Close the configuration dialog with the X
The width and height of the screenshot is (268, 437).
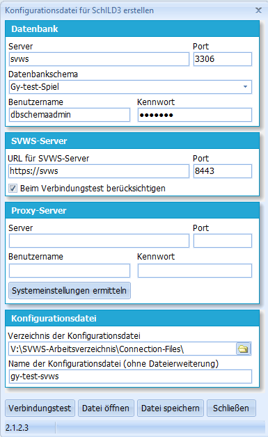click(258, 10)
